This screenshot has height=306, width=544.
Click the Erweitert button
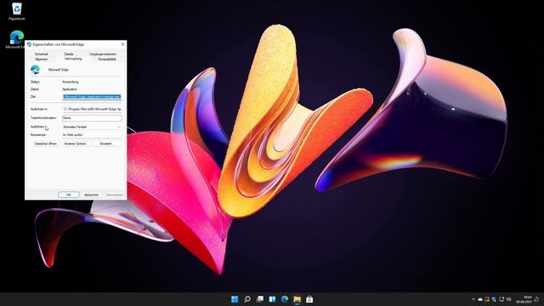[106, 144]
